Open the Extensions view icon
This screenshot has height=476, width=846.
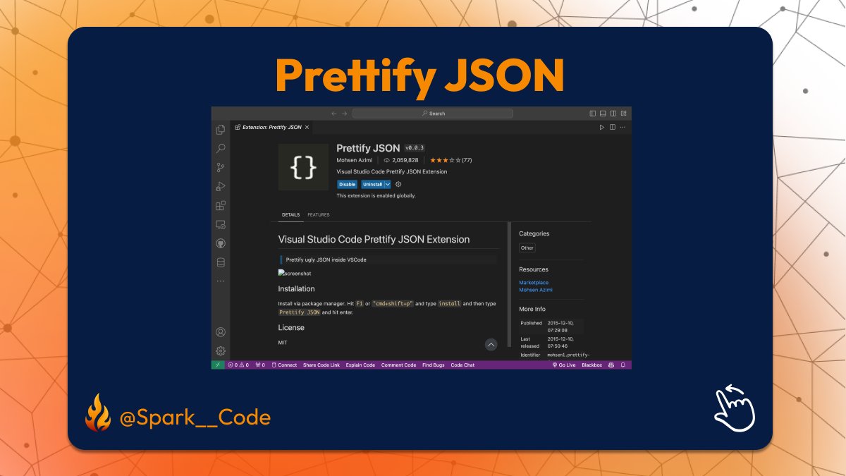[221, 205]
